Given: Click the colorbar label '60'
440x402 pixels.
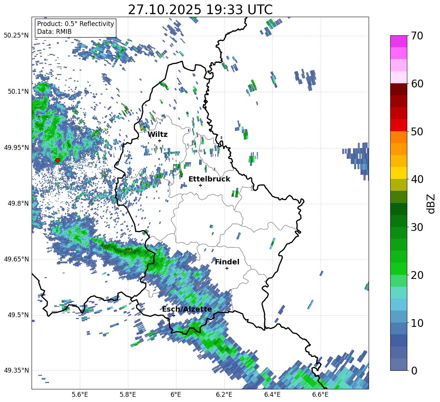Looking at the screenshot, I should 417,84.
